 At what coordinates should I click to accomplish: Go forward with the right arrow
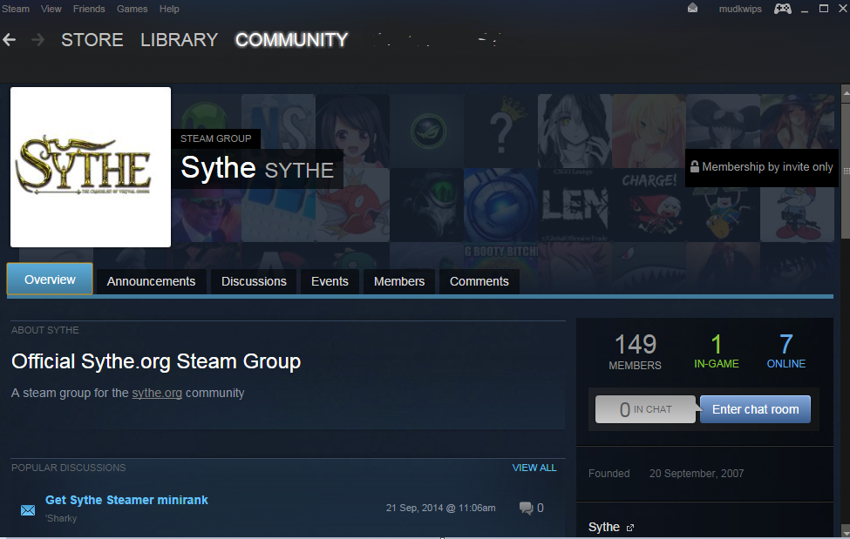37,39
